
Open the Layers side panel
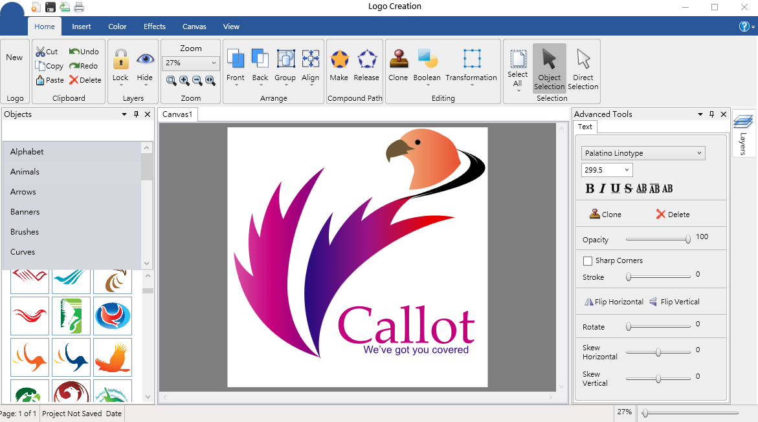coord(743,134)
